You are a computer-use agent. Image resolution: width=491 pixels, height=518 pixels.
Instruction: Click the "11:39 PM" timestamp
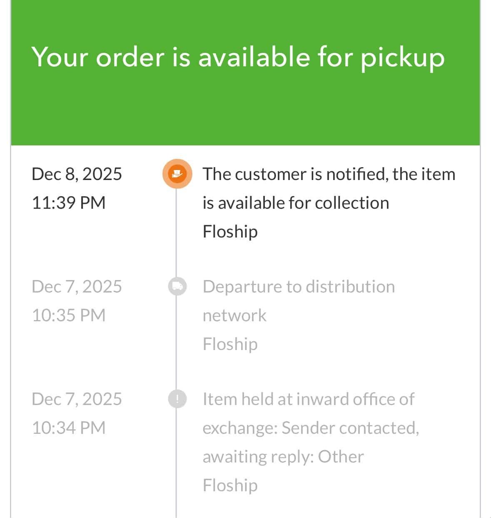[x=69, y=203]
